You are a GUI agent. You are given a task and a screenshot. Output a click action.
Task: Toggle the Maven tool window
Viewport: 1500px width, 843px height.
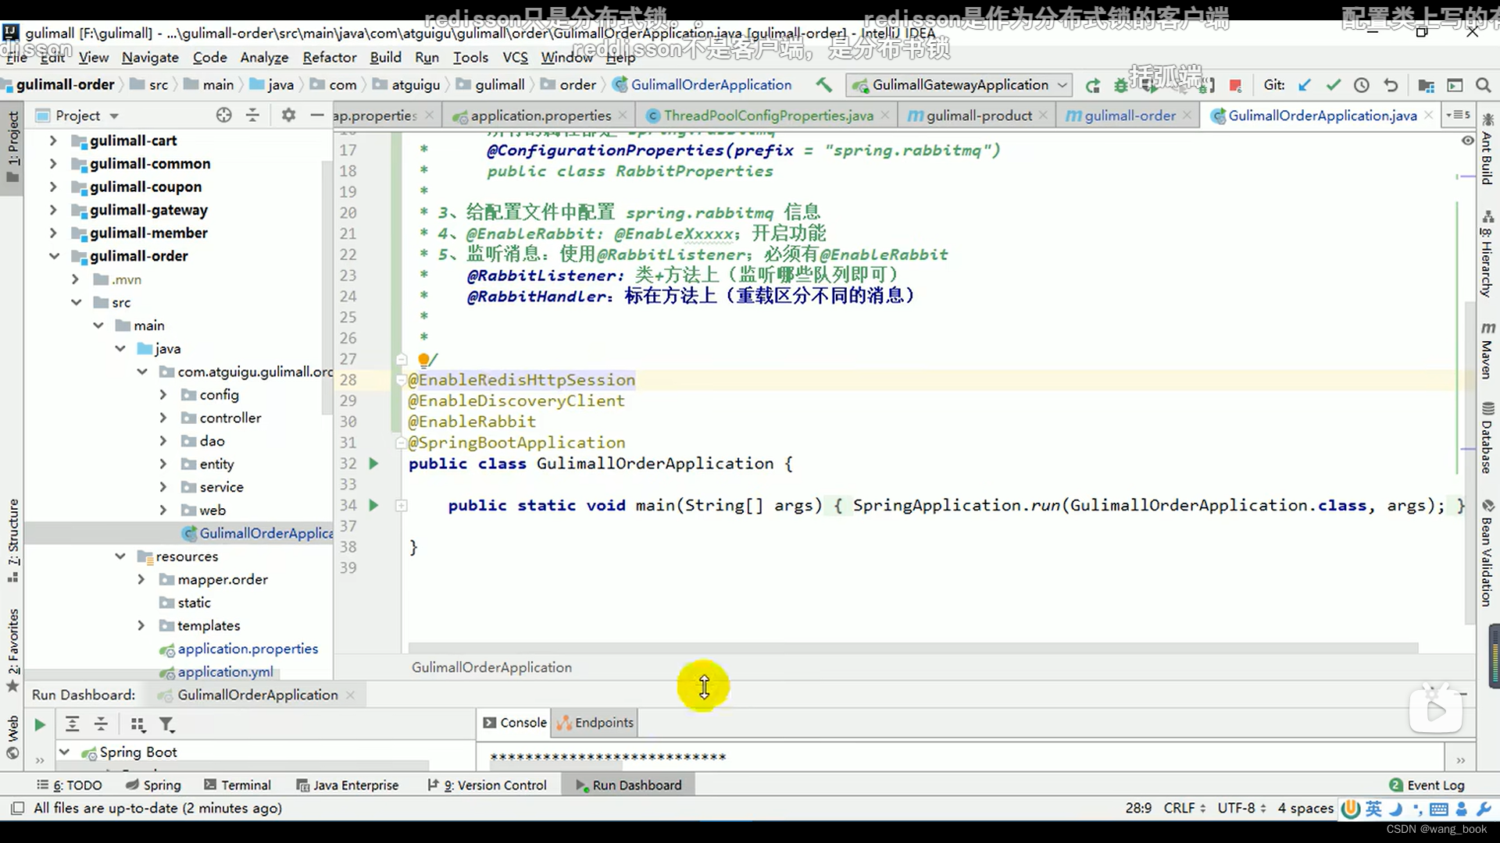click(x=1487, y=350)
